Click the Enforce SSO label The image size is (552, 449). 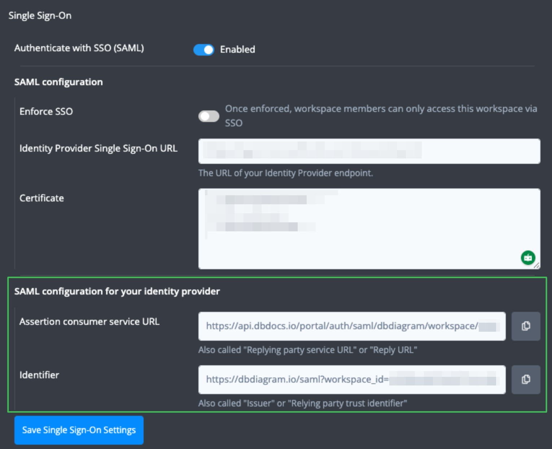46,112
